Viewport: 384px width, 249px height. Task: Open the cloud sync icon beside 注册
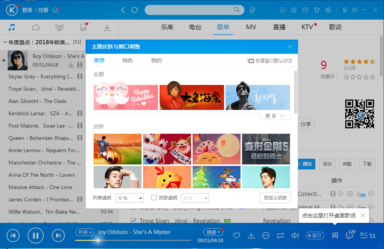[x=56, y=10]
